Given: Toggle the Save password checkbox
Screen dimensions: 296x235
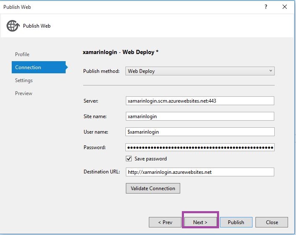Looking at the screenshot, I should tap(129, 159).
